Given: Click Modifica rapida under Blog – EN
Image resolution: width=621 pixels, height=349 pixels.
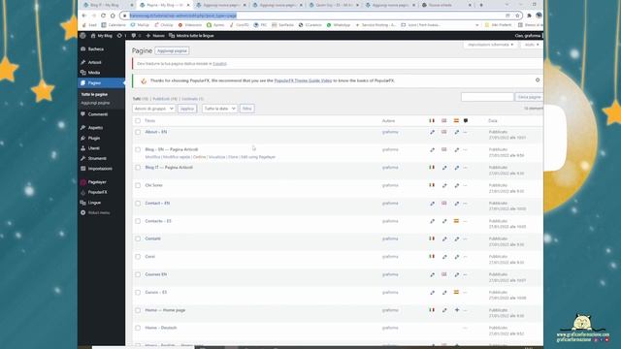Looking at the screenshot, I should click(177, 157).
